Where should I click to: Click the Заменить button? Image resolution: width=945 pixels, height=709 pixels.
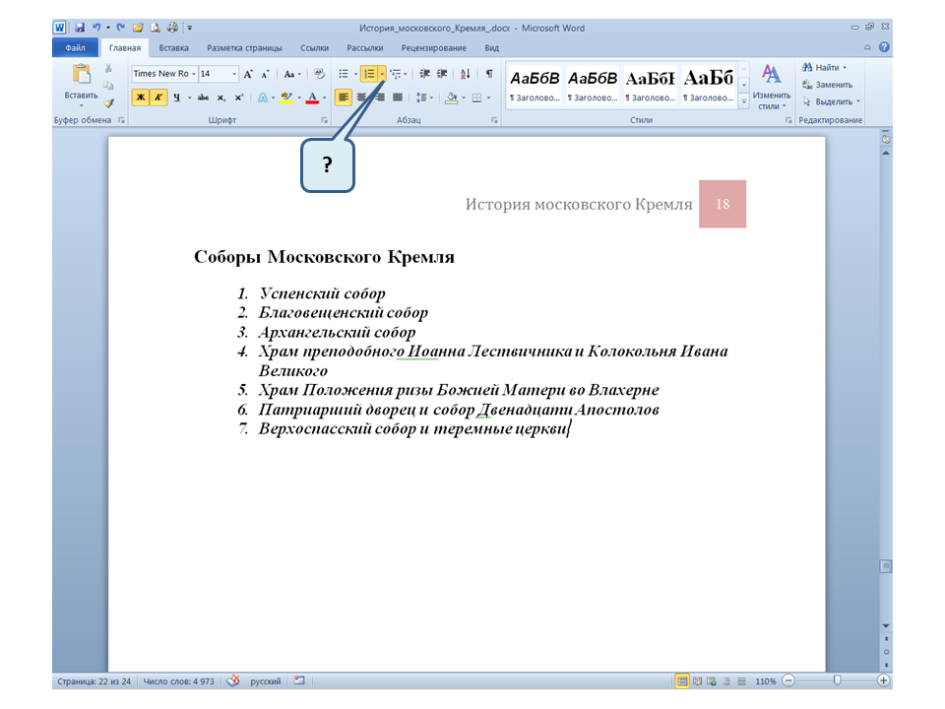click(x=832, y=85)
